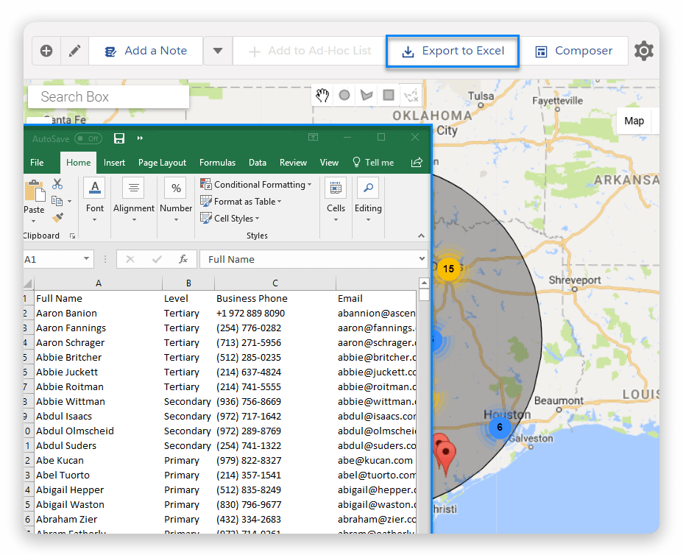
Task: Open dropdown arrow next to Add a Note
Action: [x=218, y=51]
